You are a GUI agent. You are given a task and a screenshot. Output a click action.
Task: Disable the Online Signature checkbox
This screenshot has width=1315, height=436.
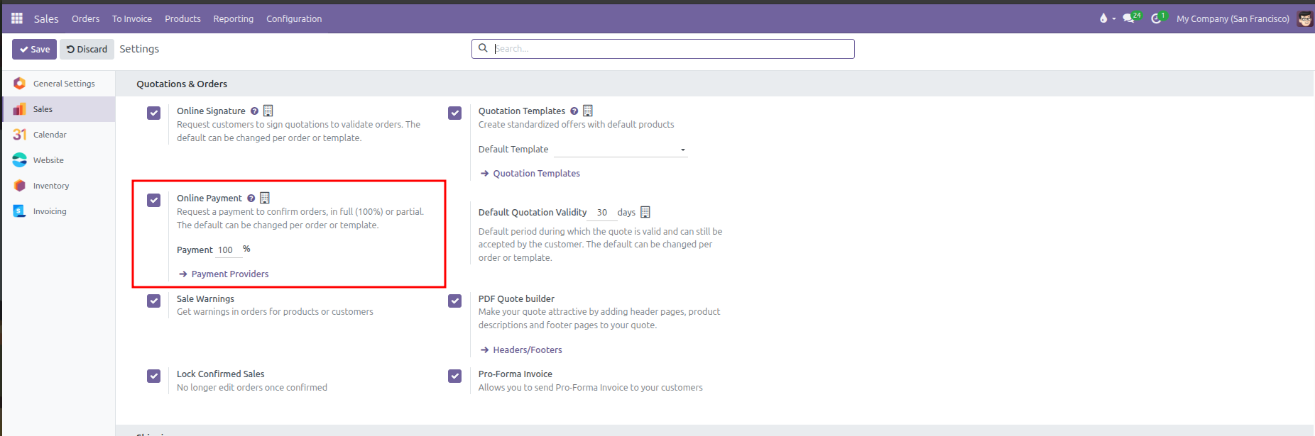[154, 113]
